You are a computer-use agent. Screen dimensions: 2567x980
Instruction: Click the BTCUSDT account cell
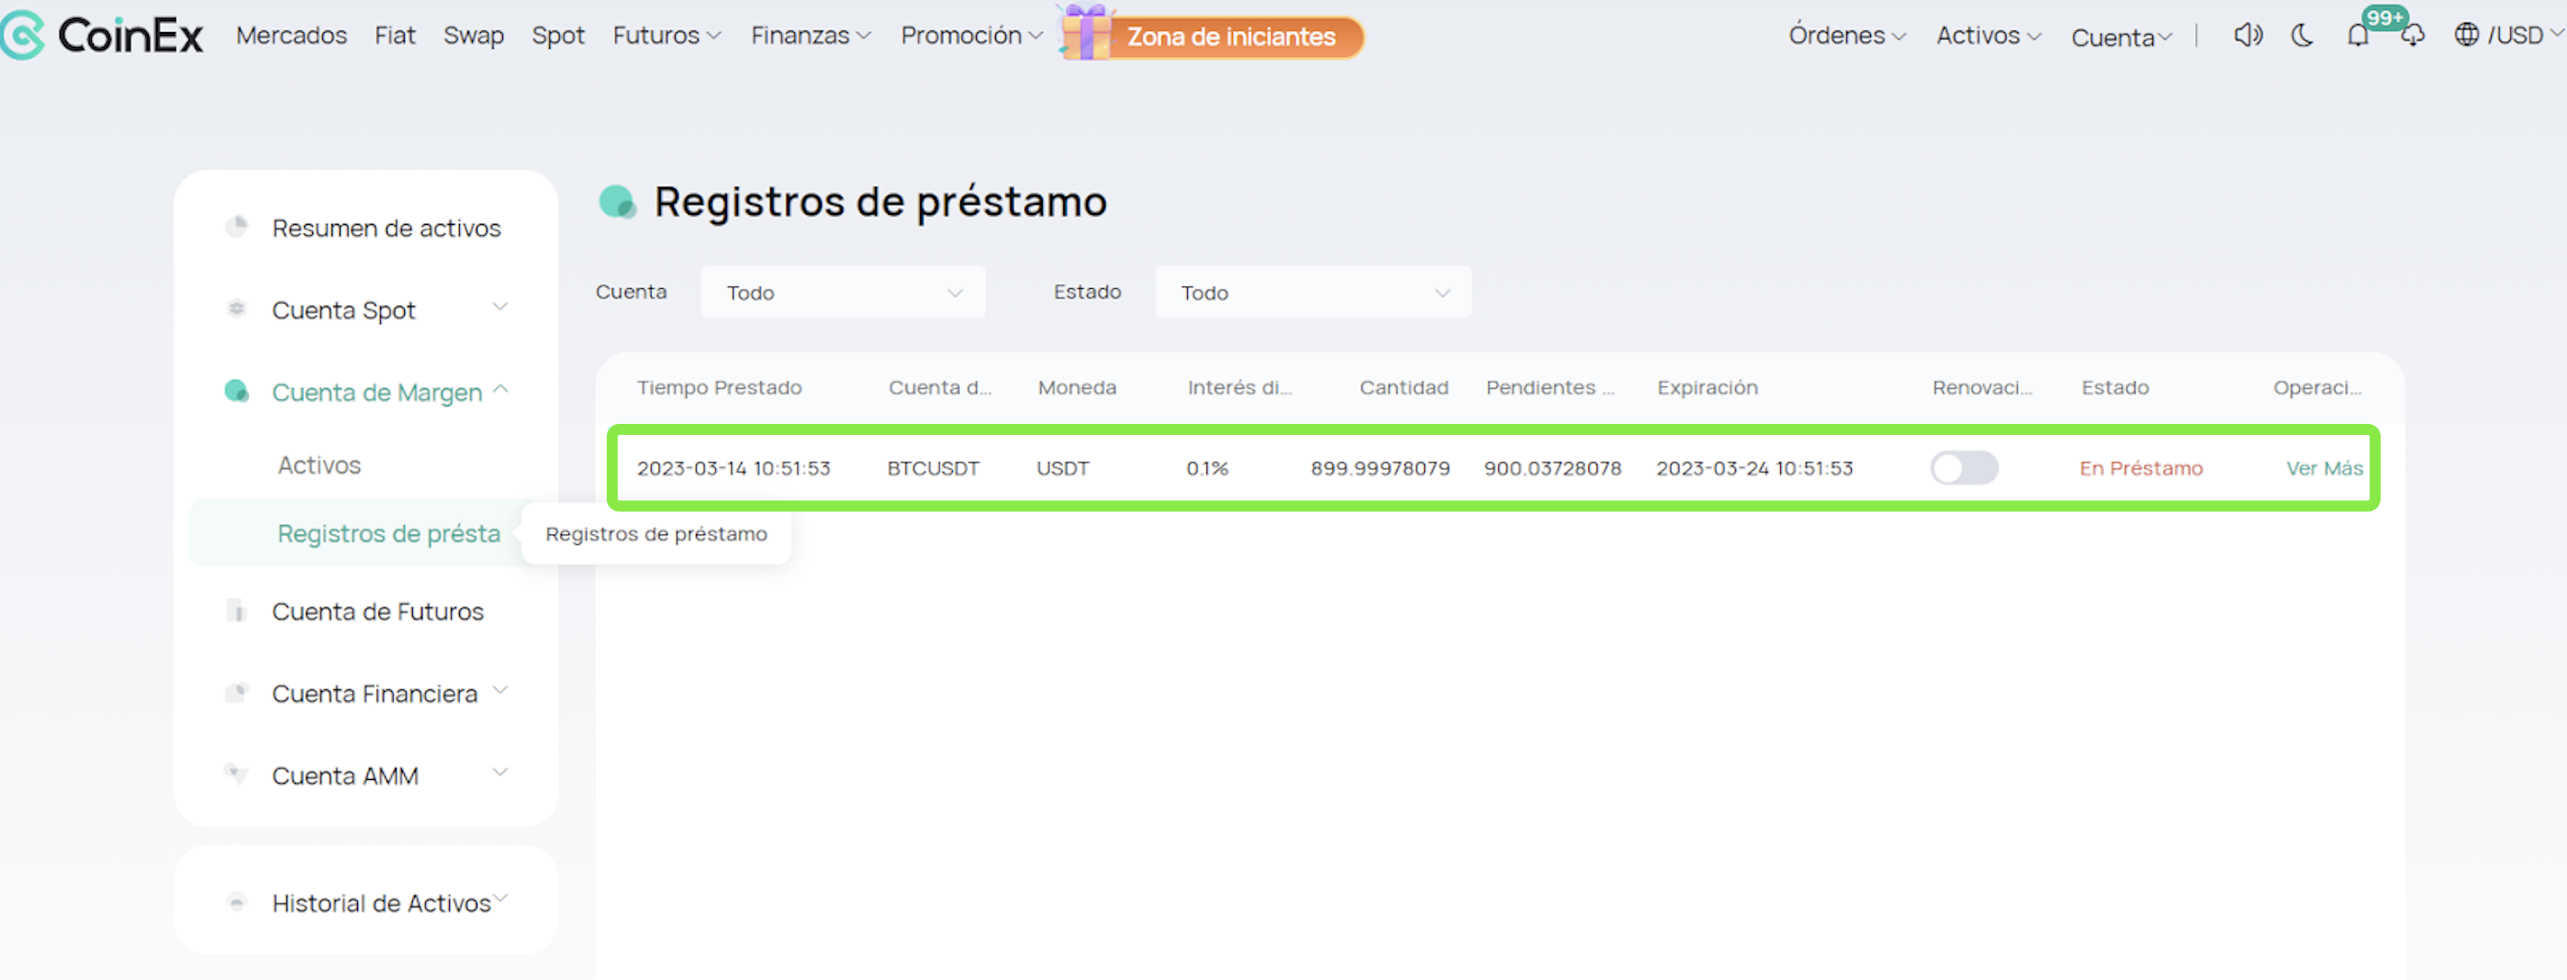[933, 468]
